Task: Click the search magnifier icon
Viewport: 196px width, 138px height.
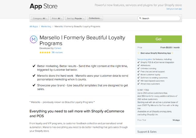Action: [x=140, y=18]
